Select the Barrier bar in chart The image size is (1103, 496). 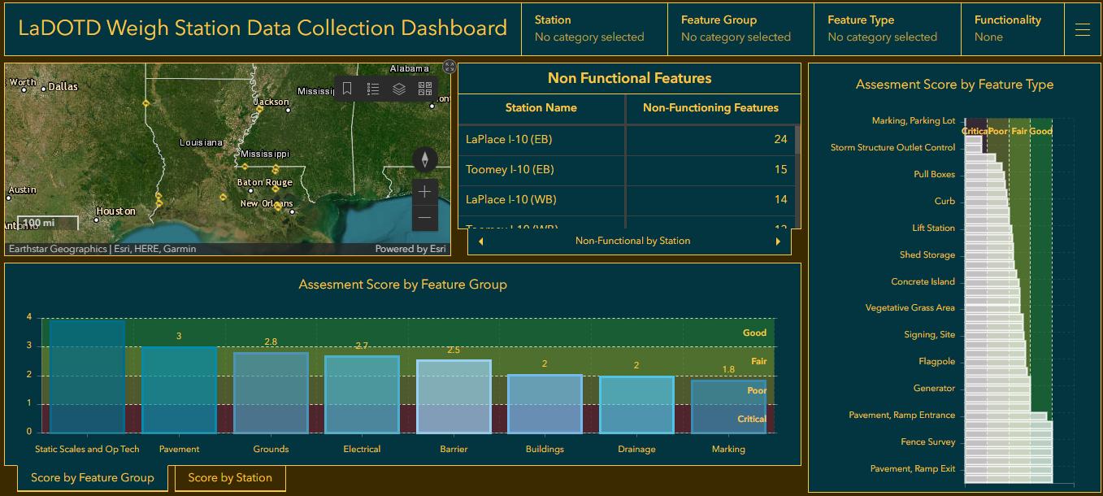coord(454,397)
